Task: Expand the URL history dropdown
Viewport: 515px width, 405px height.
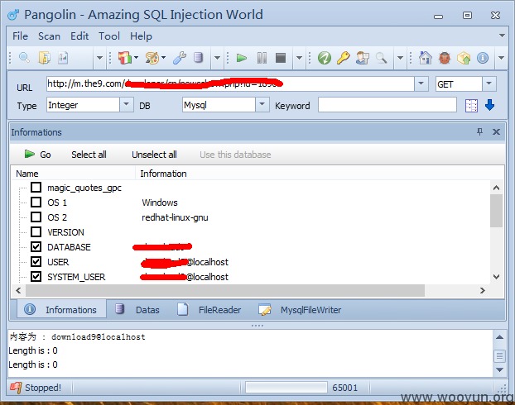Action: (421, 83)
